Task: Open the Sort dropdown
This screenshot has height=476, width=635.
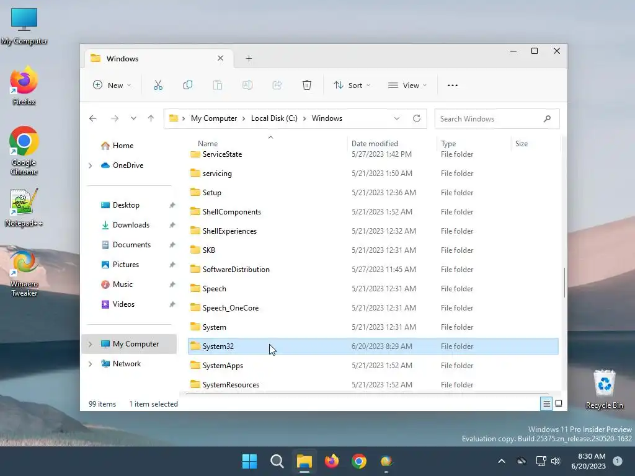Action: 352,86
